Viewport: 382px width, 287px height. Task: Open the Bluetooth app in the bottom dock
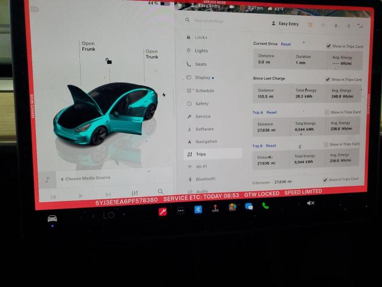pos(198,209)
